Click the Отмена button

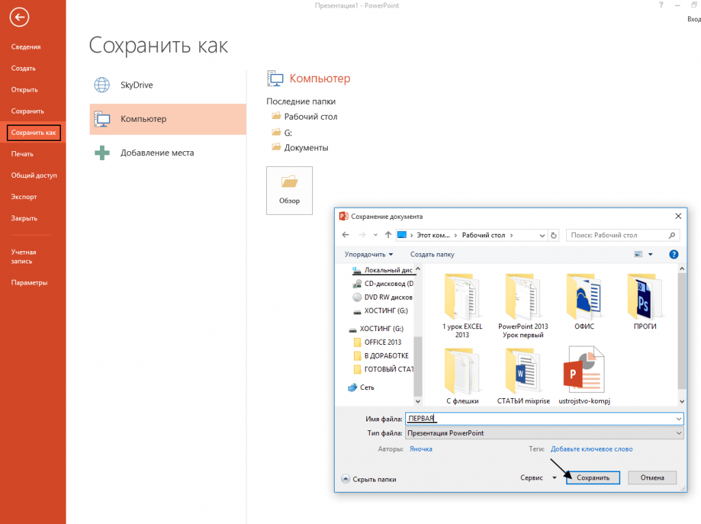pos(652,477)
